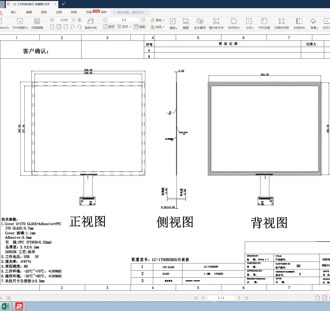Go to previous page in status bar

click(x=204, y=298)
